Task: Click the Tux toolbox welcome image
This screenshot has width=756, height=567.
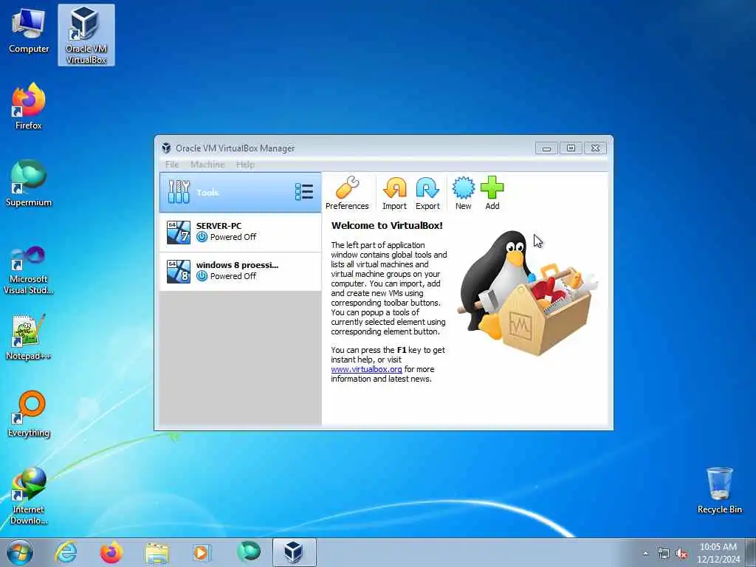Action: 528,293
